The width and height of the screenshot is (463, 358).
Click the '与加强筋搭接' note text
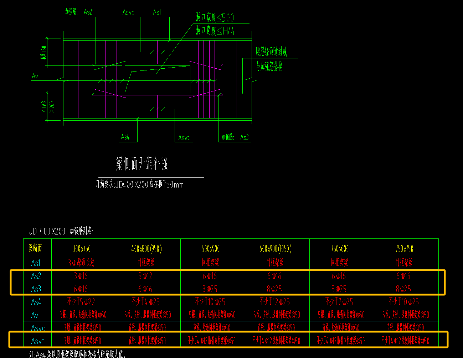[269, 66]
